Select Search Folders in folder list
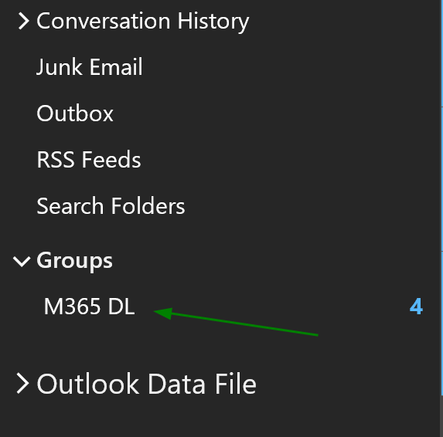 [x=111, y=206]
